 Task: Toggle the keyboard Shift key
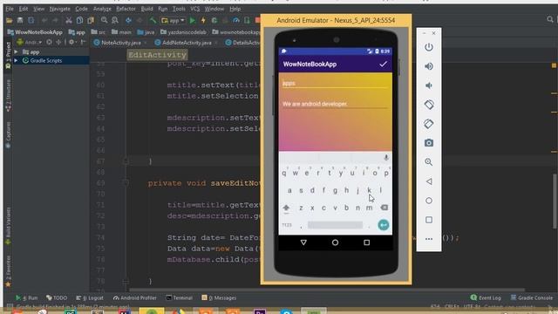coord(286,208)
